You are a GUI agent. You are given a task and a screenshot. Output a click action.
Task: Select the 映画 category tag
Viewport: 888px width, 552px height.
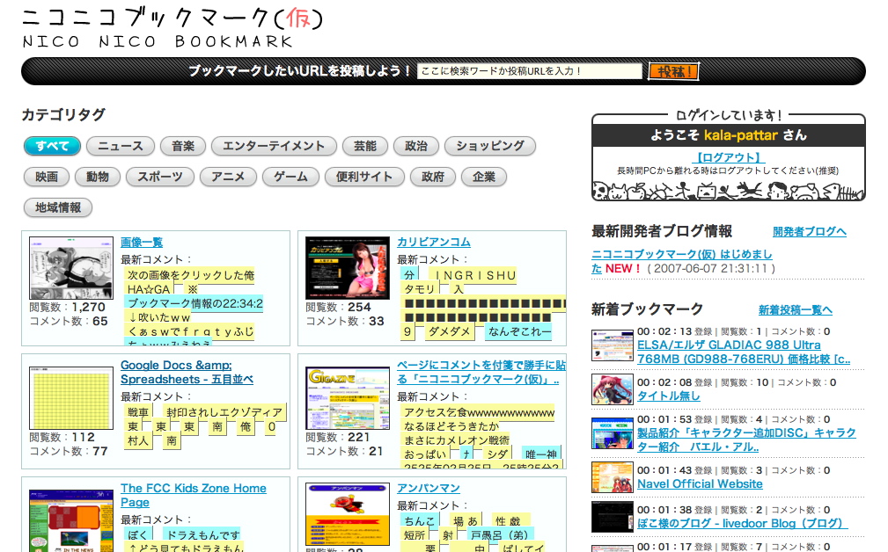pos(47,177)
